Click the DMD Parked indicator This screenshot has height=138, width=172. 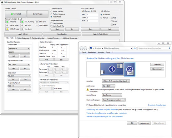[37, 25]
